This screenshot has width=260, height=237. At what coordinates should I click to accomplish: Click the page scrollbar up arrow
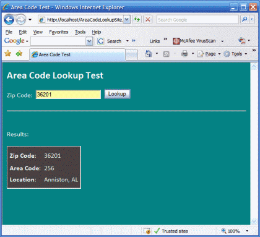pos(254,66)
